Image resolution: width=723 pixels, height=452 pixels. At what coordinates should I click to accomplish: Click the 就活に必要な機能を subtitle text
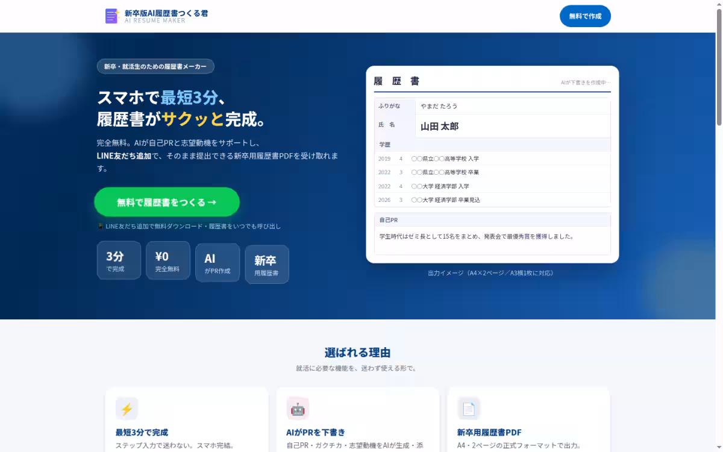(357, 368)
